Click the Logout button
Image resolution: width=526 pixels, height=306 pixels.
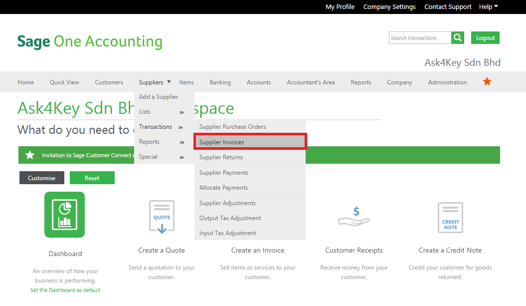[485, 37]
